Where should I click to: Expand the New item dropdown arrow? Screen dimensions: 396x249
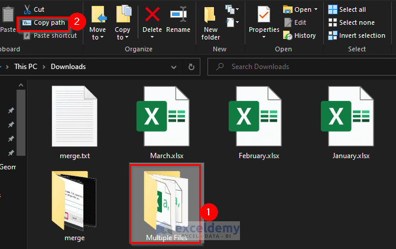238,9
